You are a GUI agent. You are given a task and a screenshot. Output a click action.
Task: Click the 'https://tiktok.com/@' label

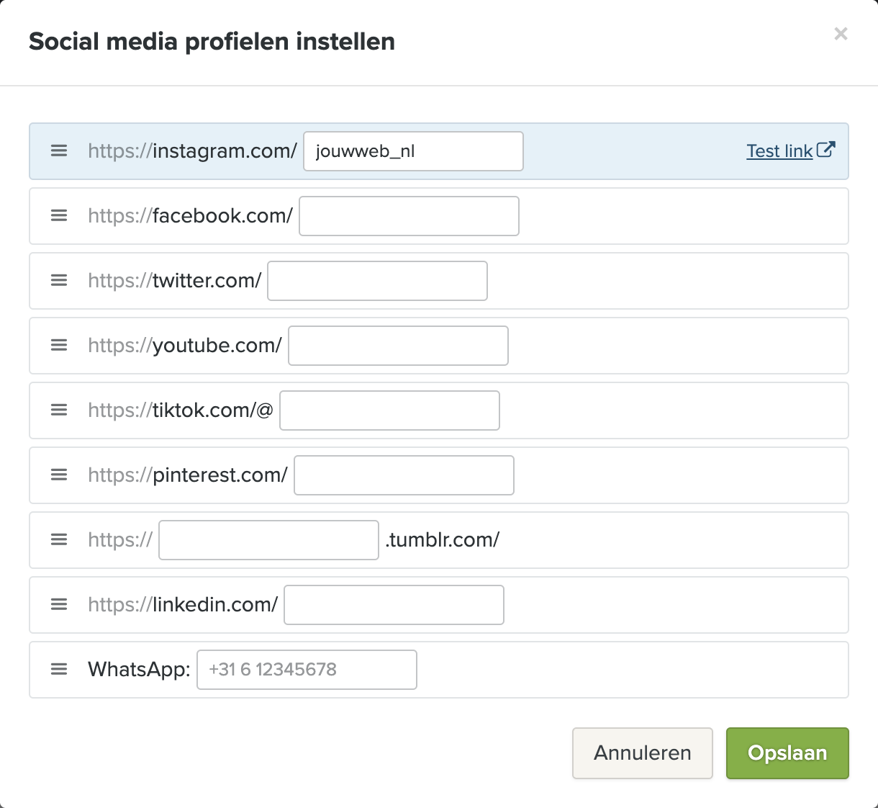point(181,410)
